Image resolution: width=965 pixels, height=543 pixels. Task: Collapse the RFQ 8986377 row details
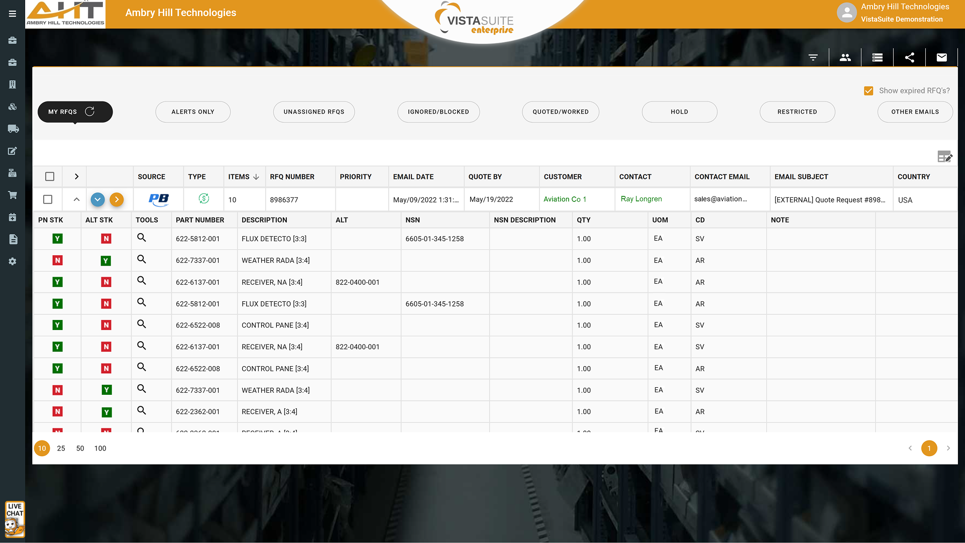[x=76, y=199]
